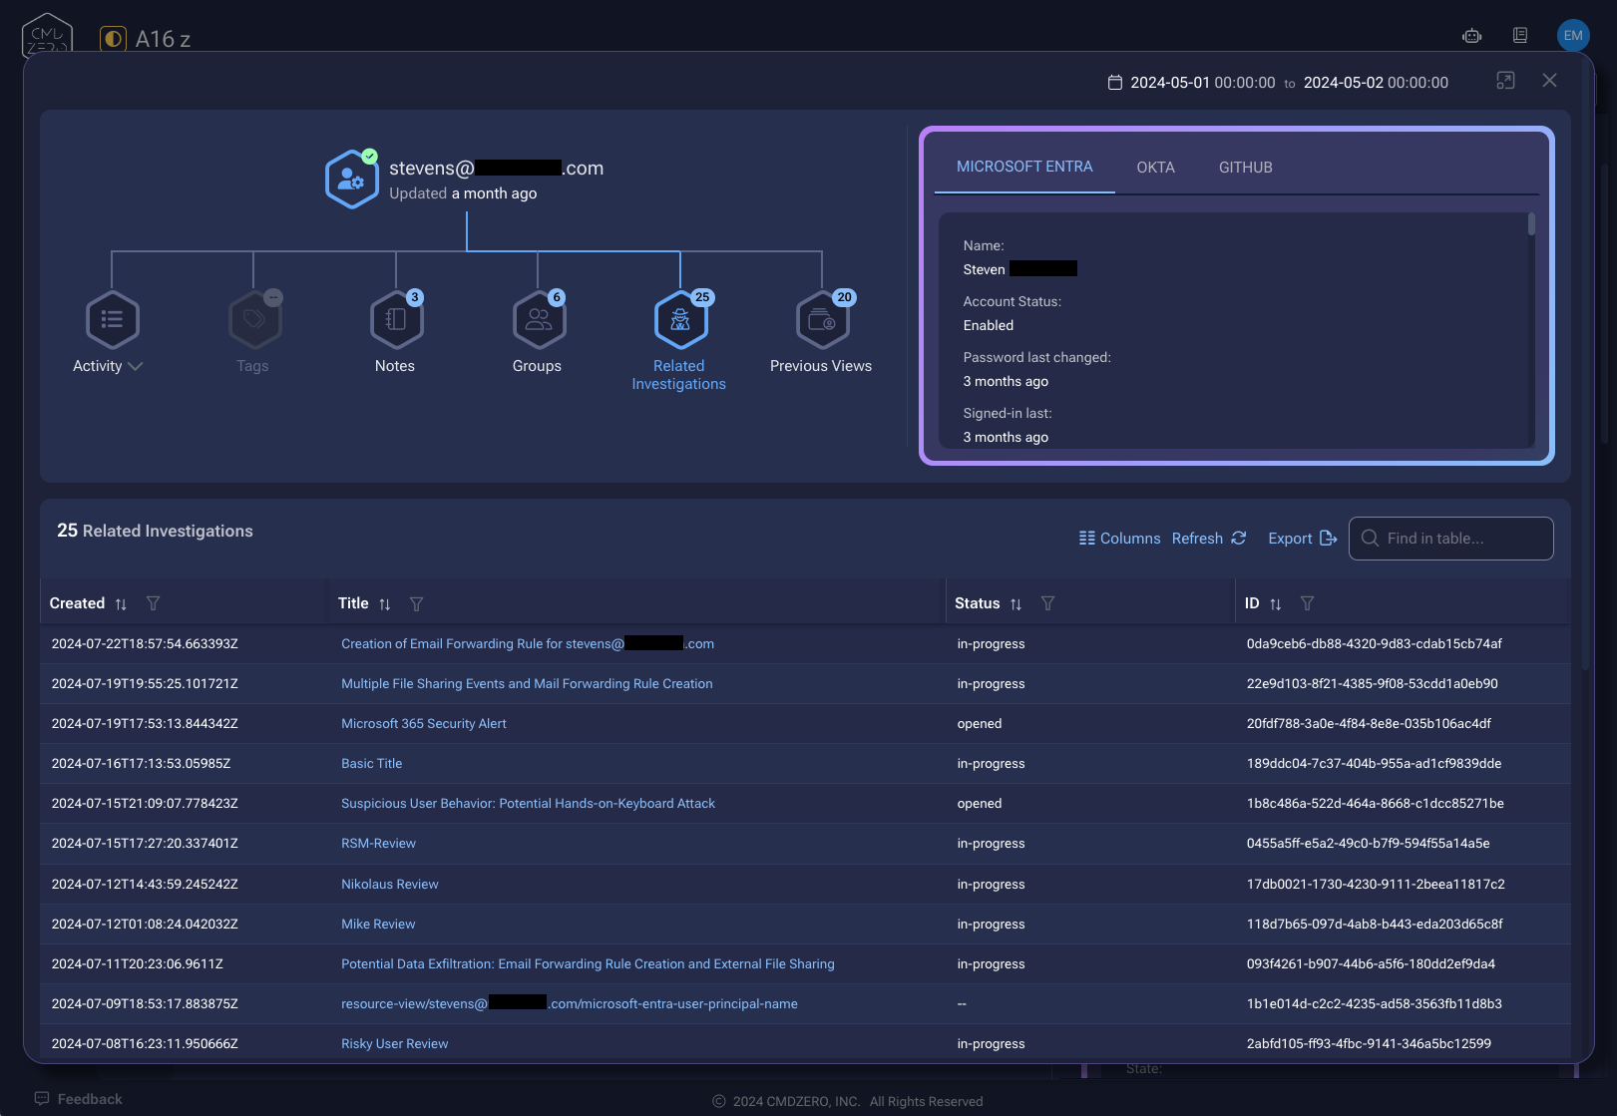The width and height of the screenshot is (1617, 1116).
Task: Switch to the Okta tab
Action: click(x=1155, y=168)
